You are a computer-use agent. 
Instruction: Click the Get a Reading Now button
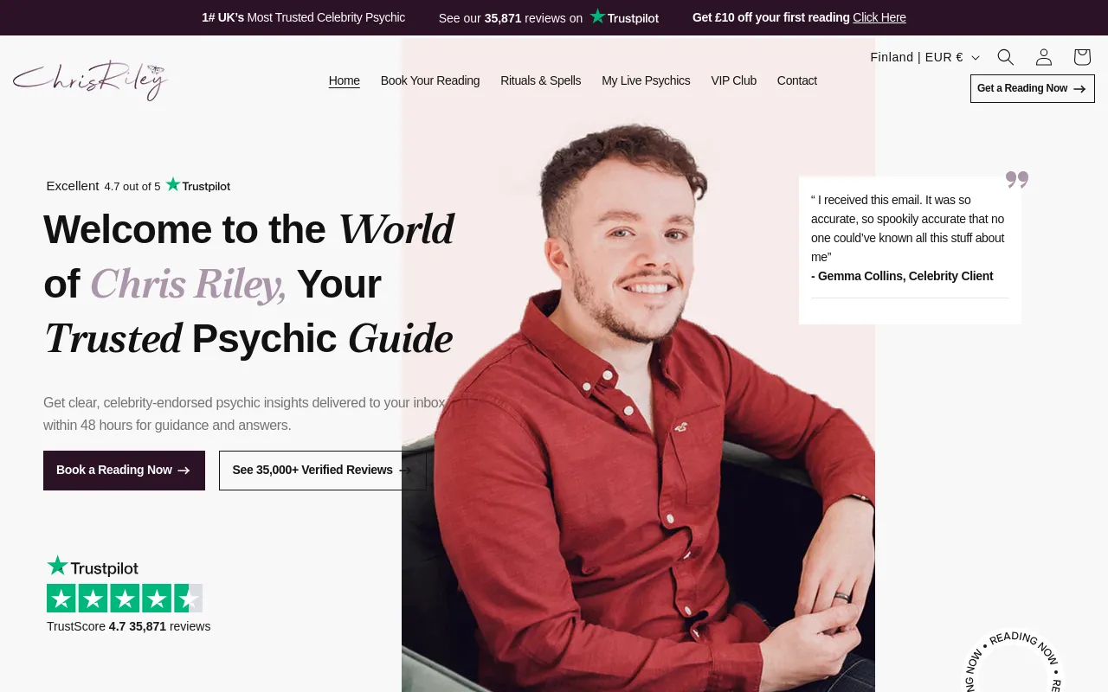[x=1032, y=88]
